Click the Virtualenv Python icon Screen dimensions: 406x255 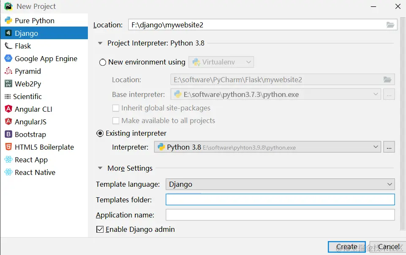click(x=196, y=62)
